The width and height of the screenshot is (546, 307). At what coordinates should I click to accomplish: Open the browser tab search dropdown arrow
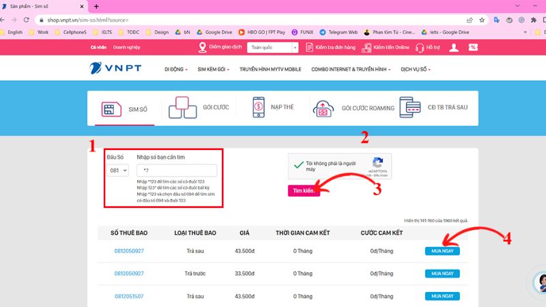point(517,6)
